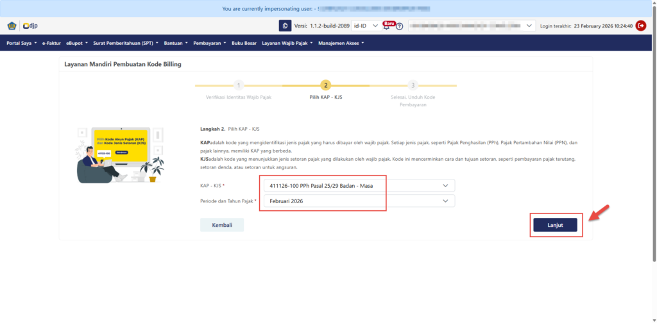Image resolution: width=657 pixels, height=323 pixels.
Task: Open the id-ID language dropdown
Action: pyautogui.click(x=366, y=26)
